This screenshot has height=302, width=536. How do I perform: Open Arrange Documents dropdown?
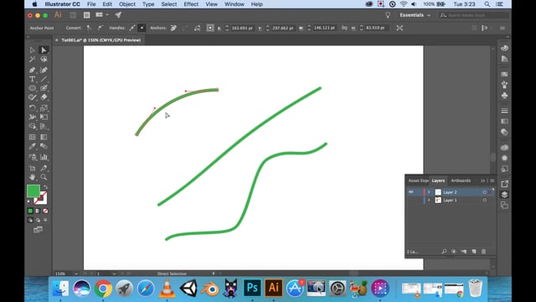click(102, 15)
